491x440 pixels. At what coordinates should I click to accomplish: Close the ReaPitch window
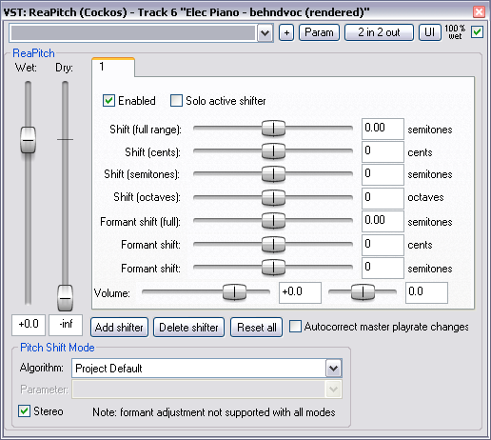click(479, 12)
